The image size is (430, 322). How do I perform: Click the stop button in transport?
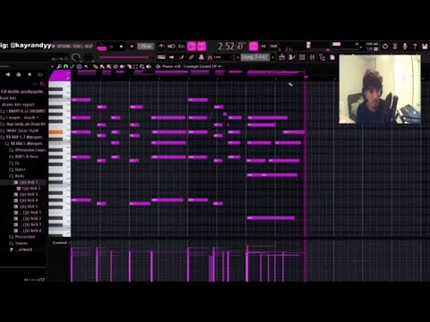click(121, 47)
